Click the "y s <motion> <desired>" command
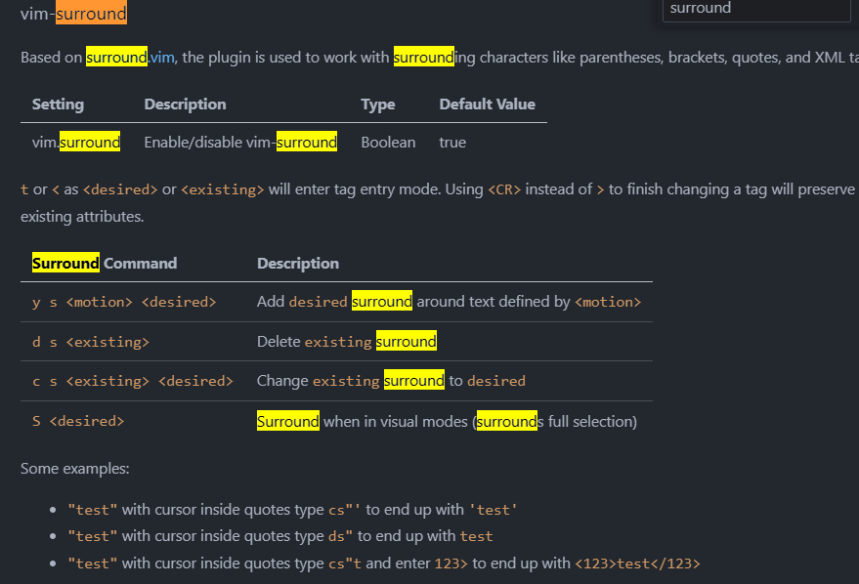 (124, 303)
